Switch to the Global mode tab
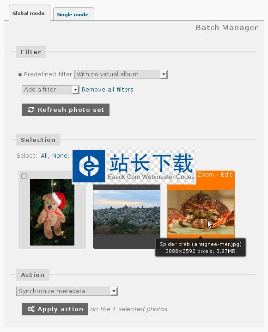This screenshot has height=332, width=268. 29,13
